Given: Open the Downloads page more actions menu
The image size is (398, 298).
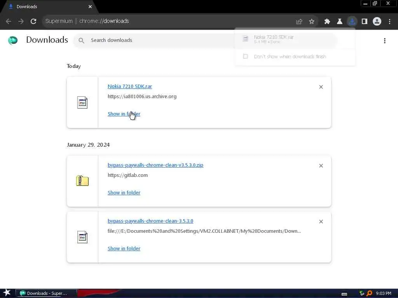Looking at the screenshot, I should (385, 40).
